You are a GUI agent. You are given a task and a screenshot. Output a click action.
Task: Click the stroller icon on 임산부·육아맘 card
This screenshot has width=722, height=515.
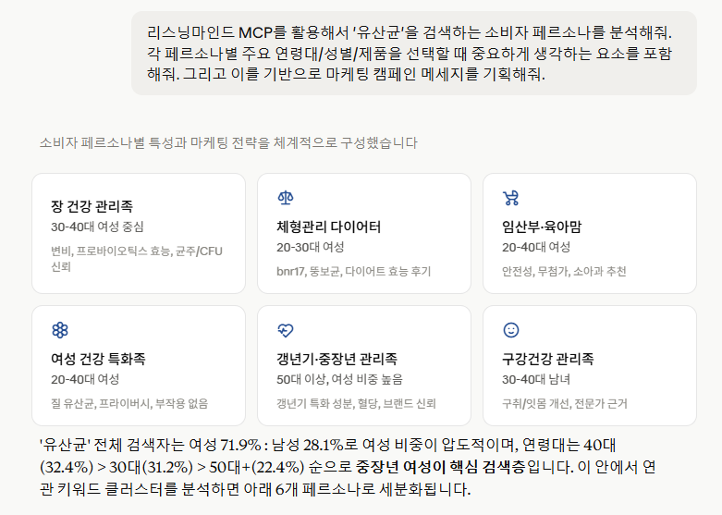click(x=510, y=198)
